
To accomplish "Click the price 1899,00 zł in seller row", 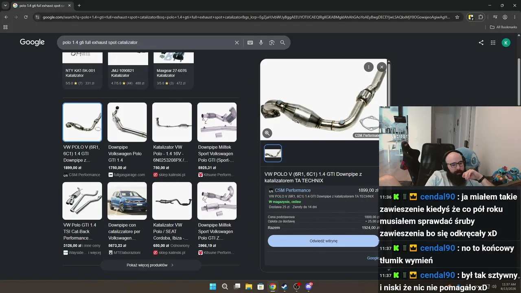I will coord(368,190).
